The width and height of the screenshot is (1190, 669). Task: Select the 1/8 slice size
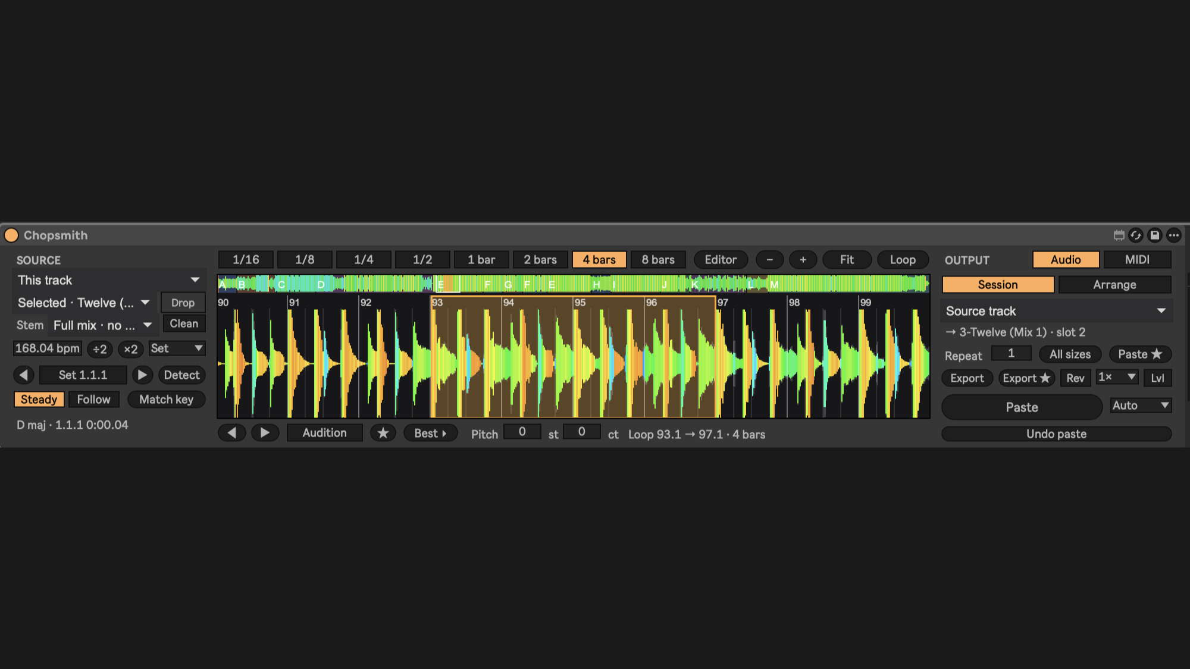[x=305, y=260]
